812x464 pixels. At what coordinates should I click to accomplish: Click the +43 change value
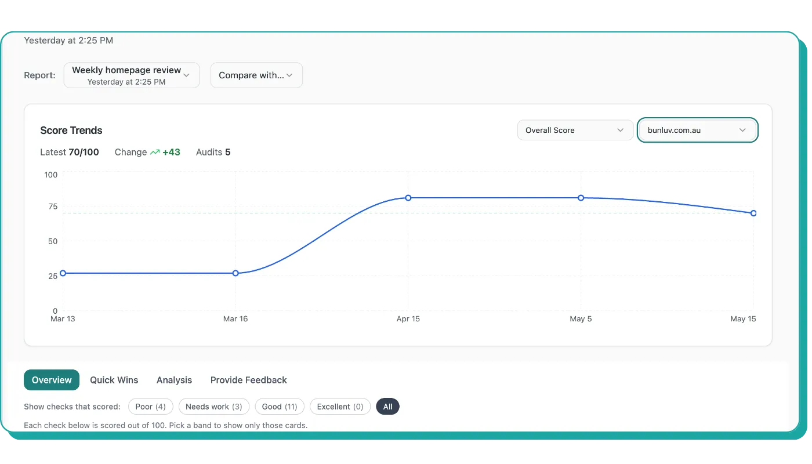point(171,152)
